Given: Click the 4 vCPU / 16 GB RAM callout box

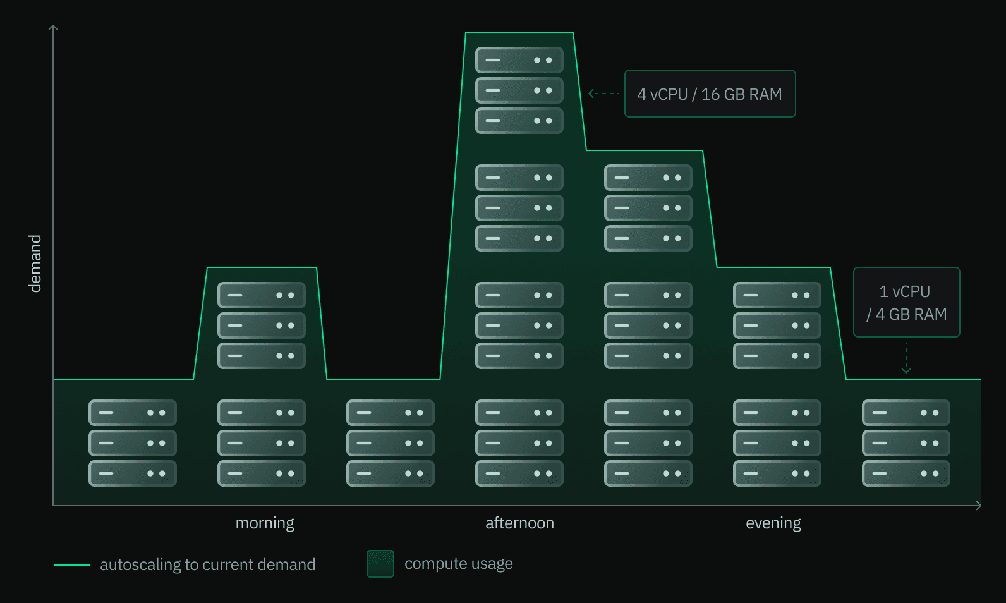Looking at the screenshot, I should 710,94.
